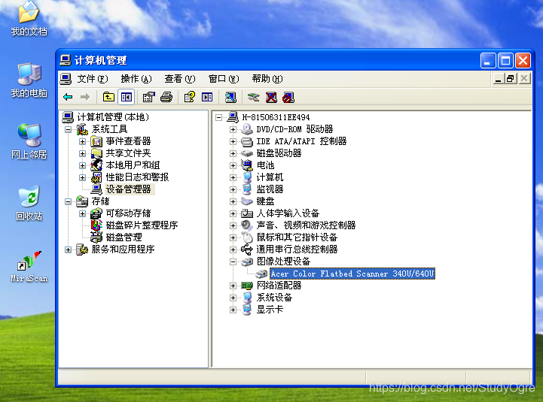543x402 pixels.
Task: Select Acer Color Flatbed Scanner 340U/640U
Action: [x=352, y=274]
